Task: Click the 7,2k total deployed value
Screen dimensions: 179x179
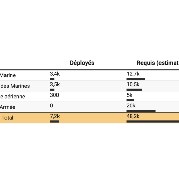Action: coord(55,116)
